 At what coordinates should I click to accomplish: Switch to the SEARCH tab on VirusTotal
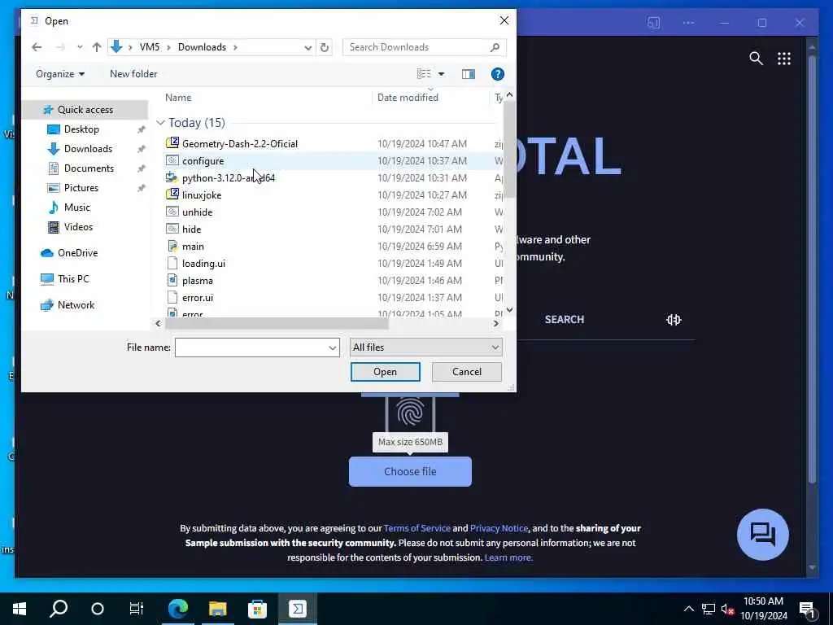[565, 319]
